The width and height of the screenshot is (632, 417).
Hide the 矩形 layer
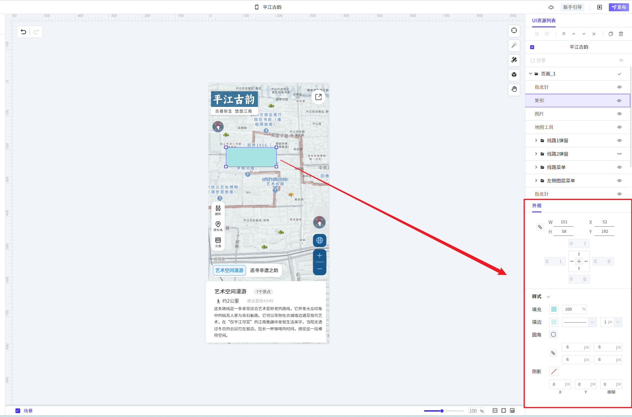[620, 100]
